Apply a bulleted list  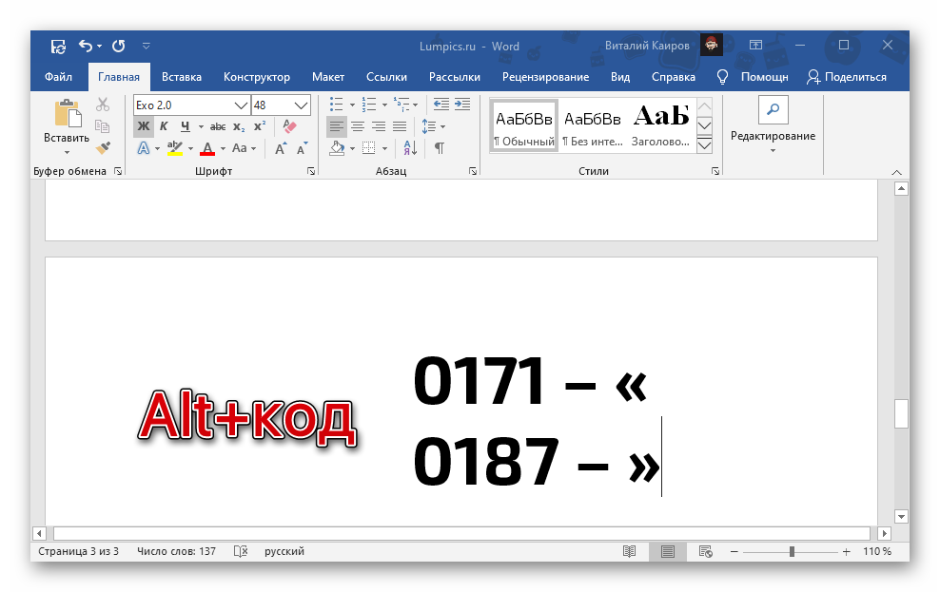[336, 105]
